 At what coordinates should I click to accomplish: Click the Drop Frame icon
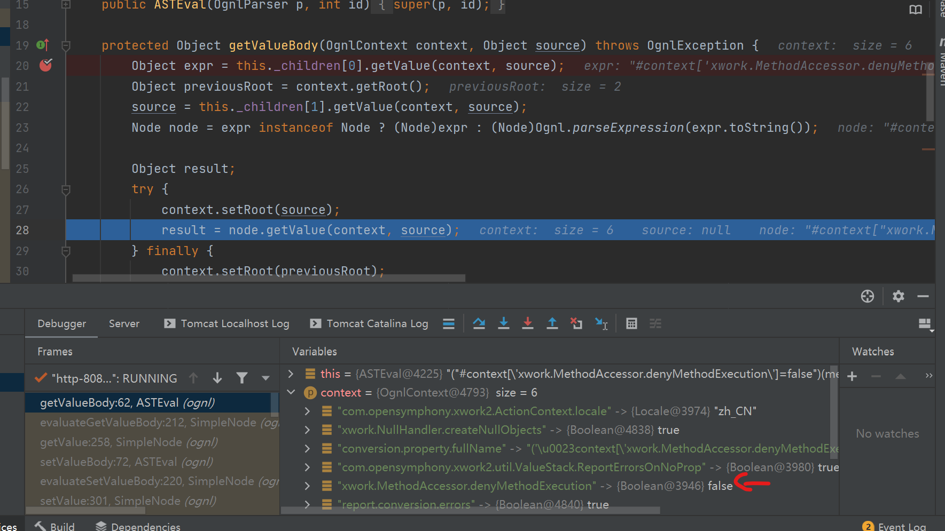(576, 323)
